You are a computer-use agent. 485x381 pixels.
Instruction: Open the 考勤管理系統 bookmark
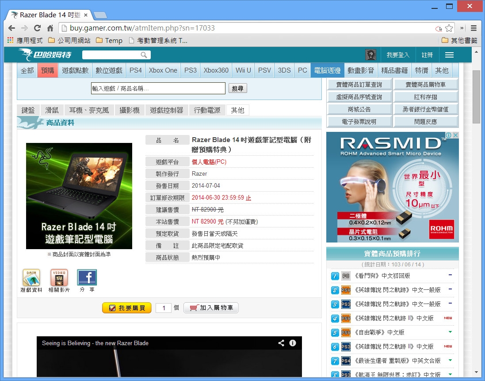click(x=158, y=40)
